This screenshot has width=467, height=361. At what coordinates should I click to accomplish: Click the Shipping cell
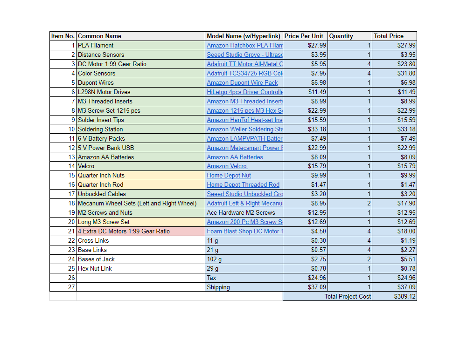[244, 287]
